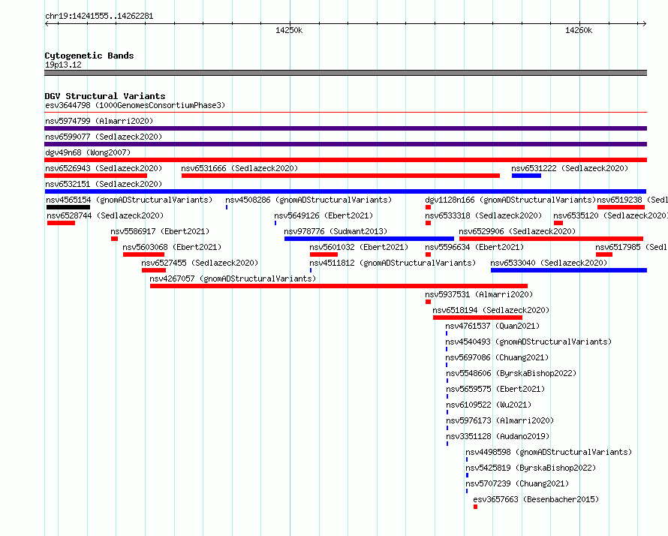Open the esv3657663 (Besenbacher2015) label
668x536 pixels.
[x=536, y=499]
